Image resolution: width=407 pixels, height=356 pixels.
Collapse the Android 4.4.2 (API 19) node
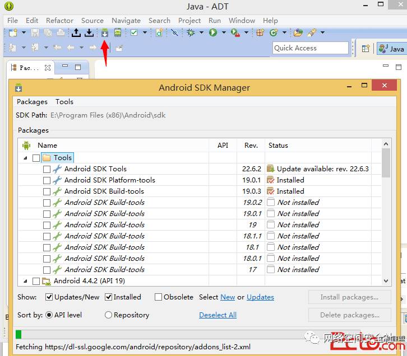click(25, 281)
